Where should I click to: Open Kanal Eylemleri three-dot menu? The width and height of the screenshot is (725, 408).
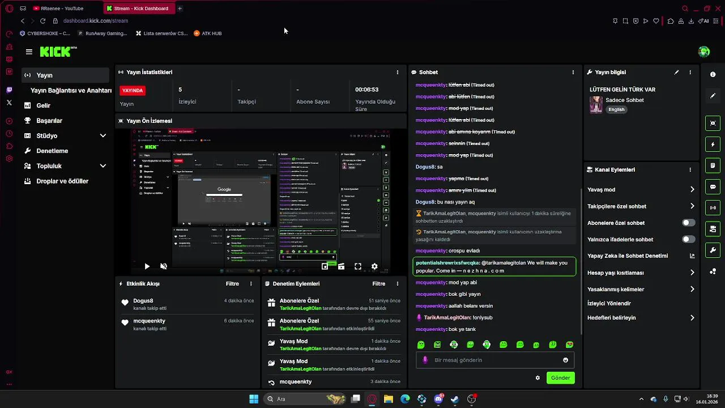[x=690, y=169]
